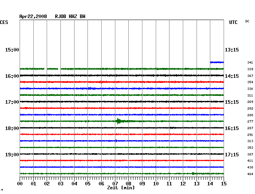Click minute tick label "09"
Viewport: 255px width, 194px height.
142,184
